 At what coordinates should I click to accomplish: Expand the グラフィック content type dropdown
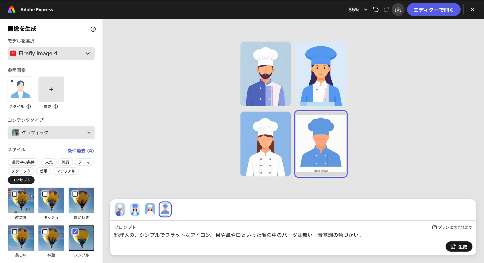[x=51, y=133]
